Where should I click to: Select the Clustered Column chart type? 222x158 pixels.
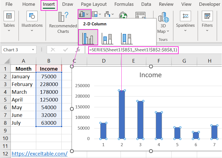[88, 37]
